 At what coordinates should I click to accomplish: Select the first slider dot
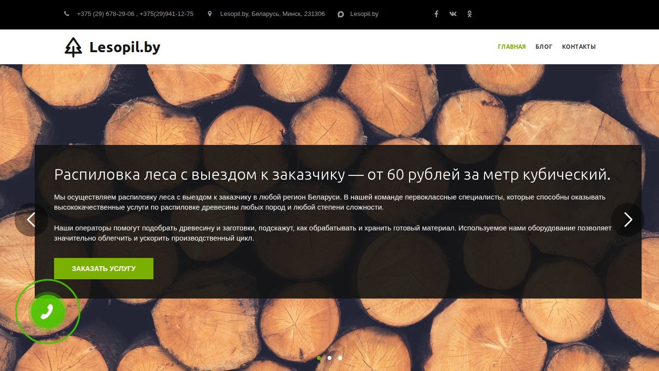click(319, 358)
